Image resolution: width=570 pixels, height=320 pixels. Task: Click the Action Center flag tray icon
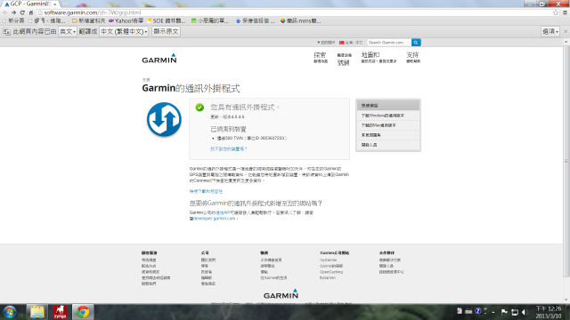tap(504, 312)
